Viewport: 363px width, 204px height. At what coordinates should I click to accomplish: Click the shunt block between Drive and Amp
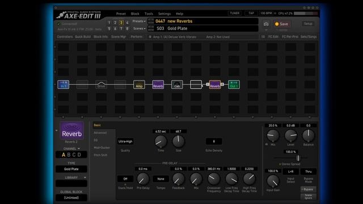[120, 84]
